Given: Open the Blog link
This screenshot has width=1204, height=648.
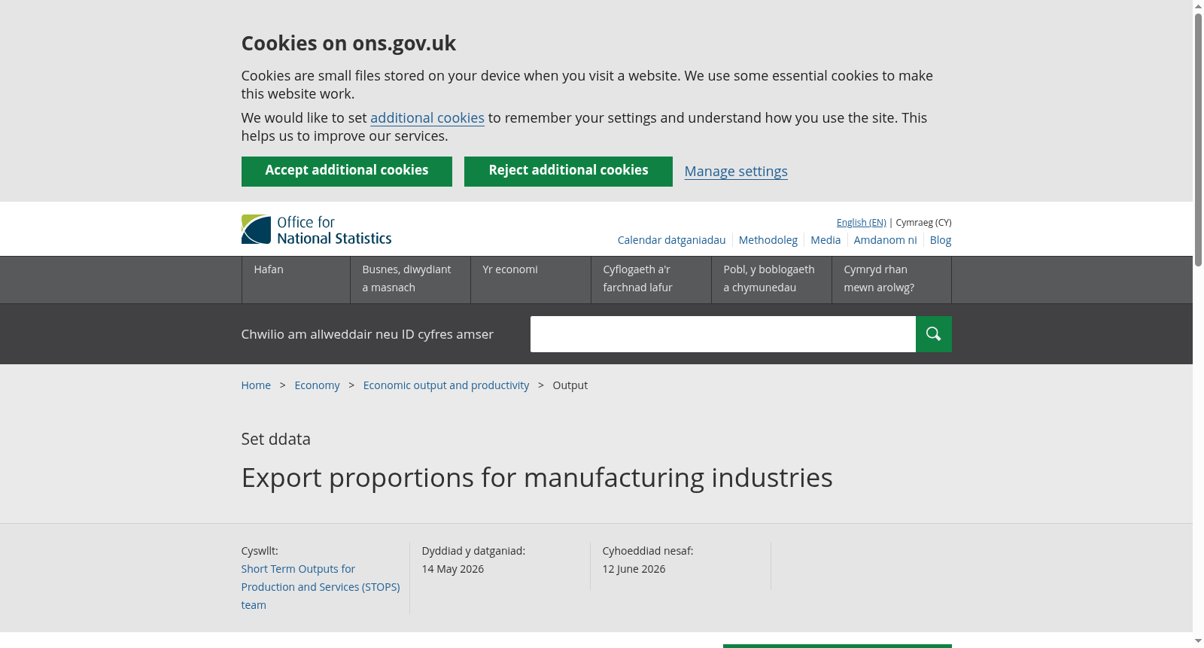Looking at the screenshot, I should tap(941, 240).
